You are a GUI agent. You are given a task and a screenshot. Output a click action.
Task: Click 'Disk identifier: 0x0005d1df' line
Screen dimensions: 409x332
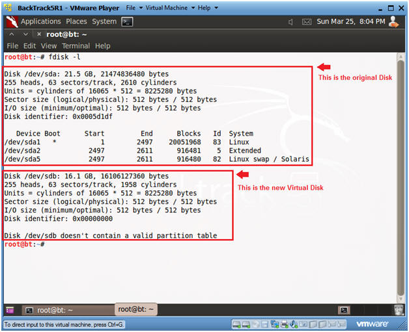pyautogui.click(x=59, y=116)
